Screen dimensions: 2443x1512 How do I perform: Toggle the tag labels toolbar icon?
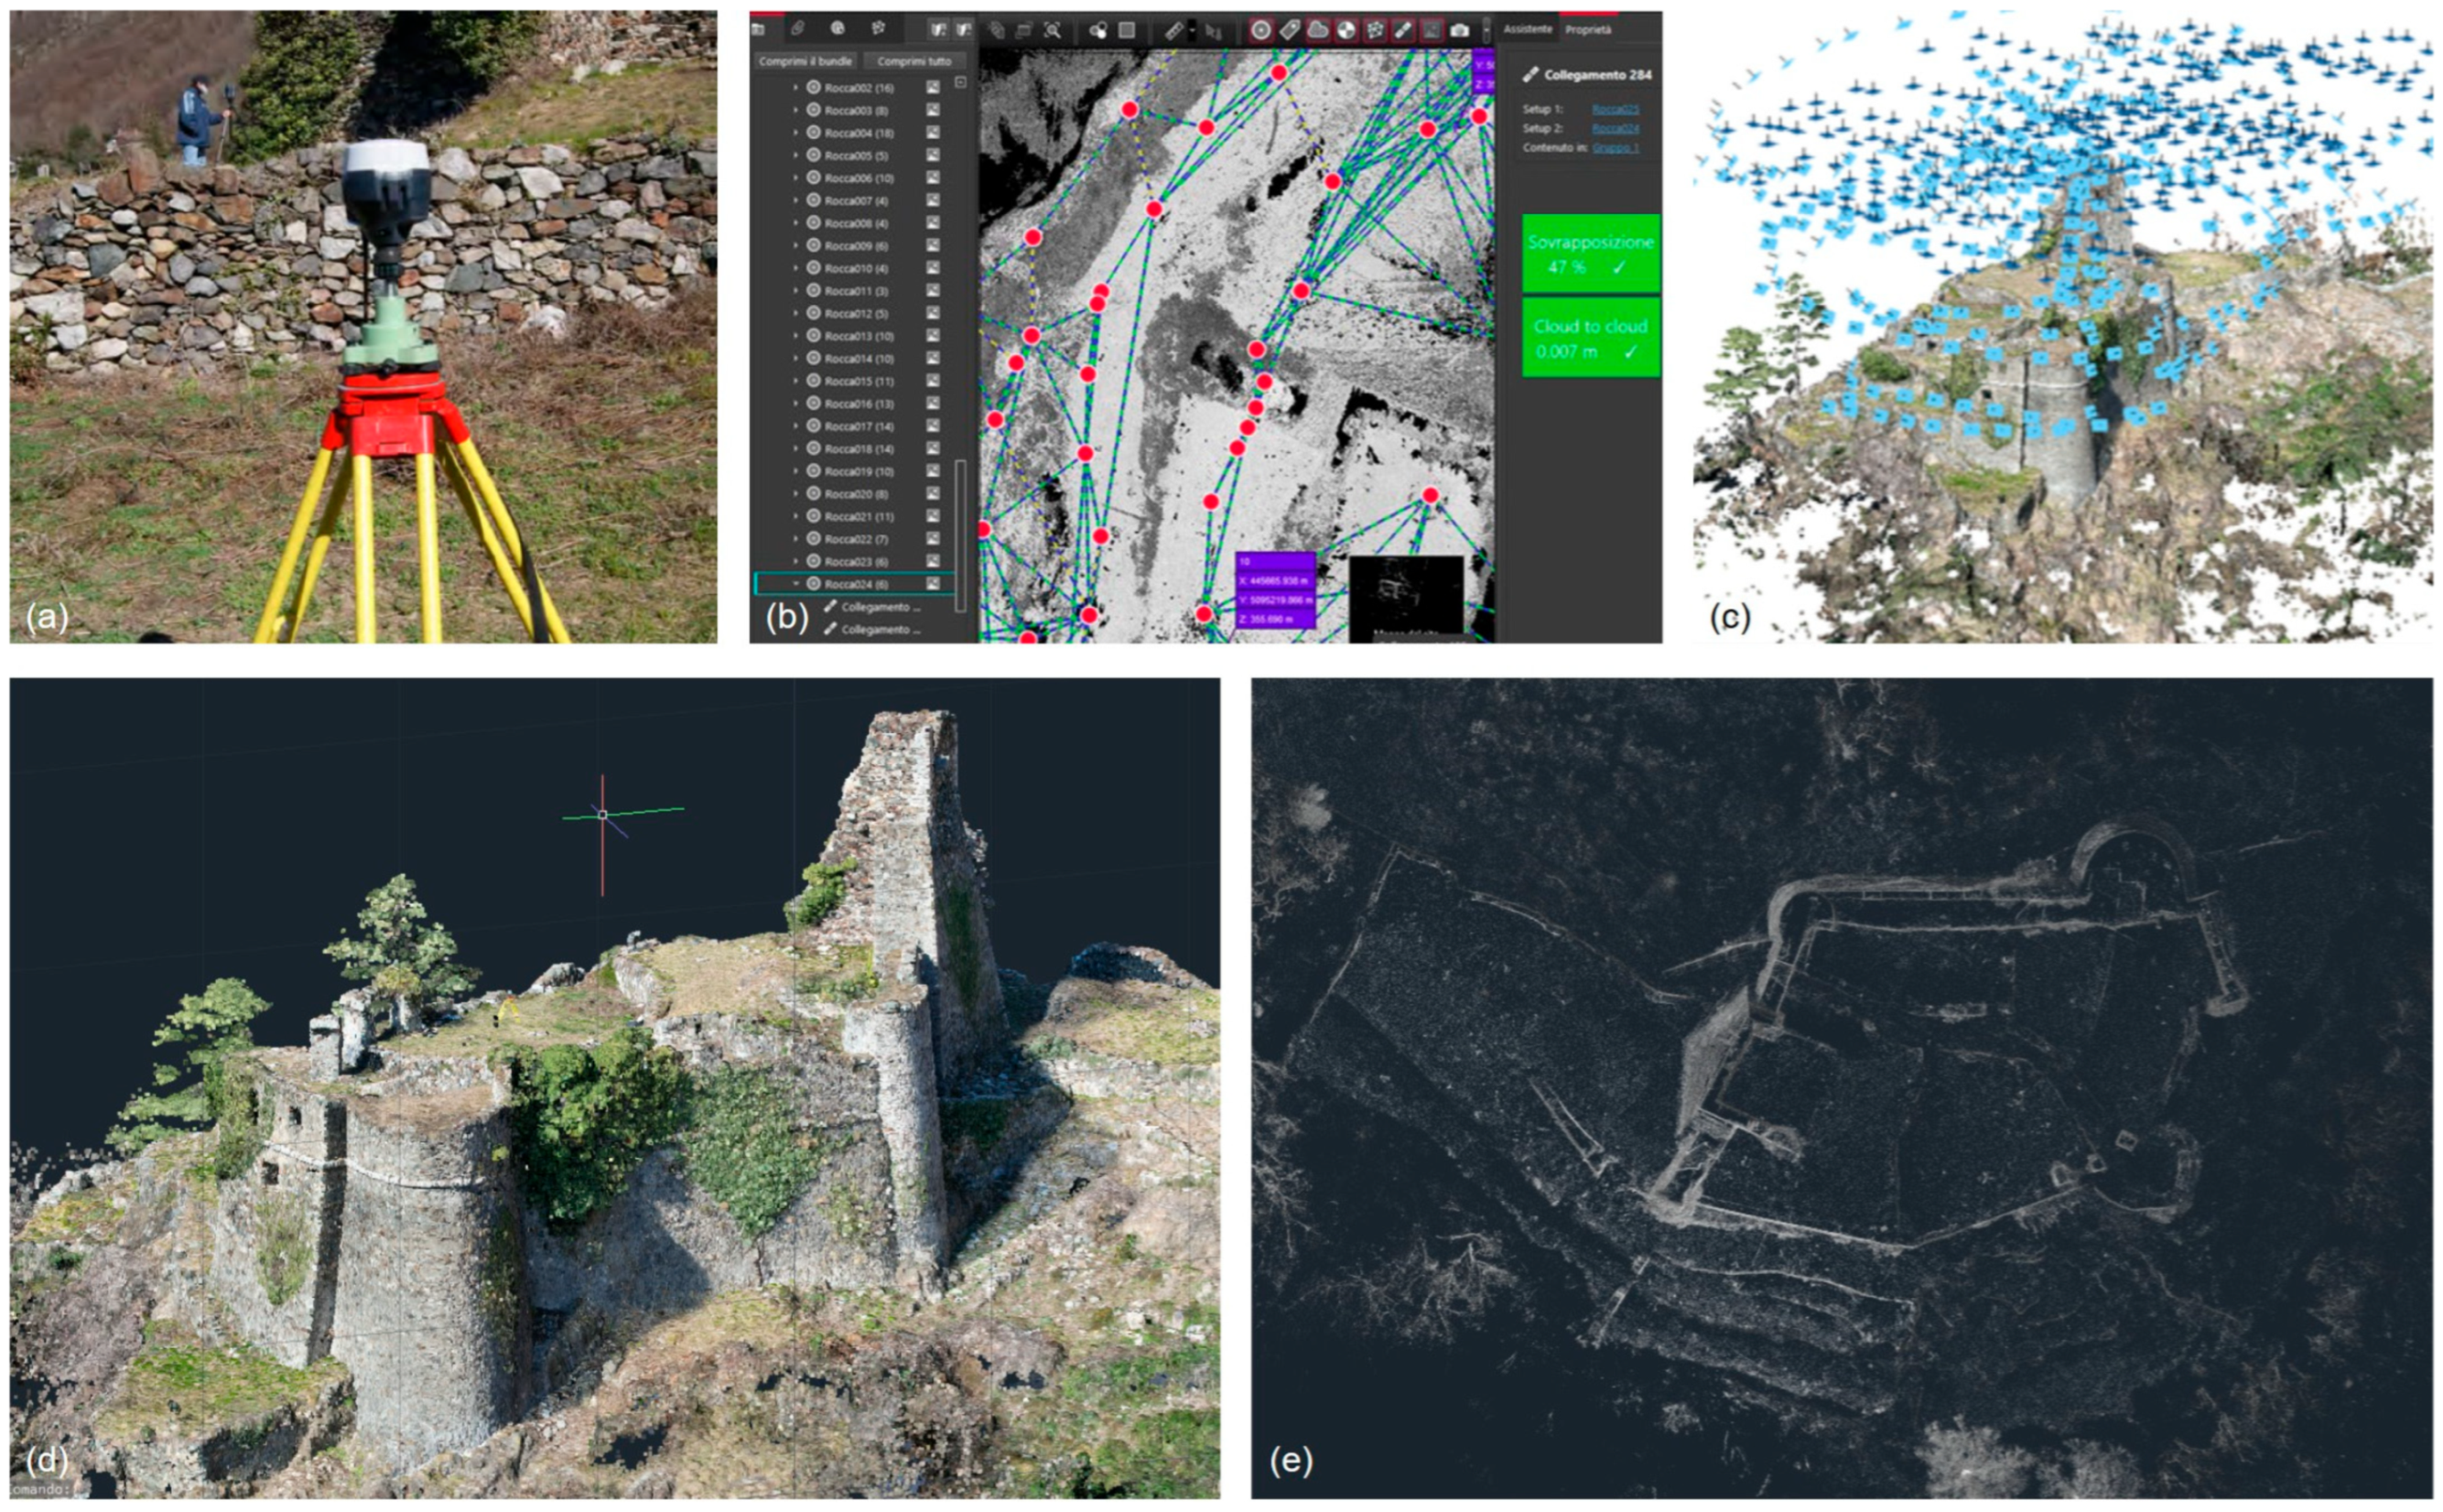[1289, 31]
